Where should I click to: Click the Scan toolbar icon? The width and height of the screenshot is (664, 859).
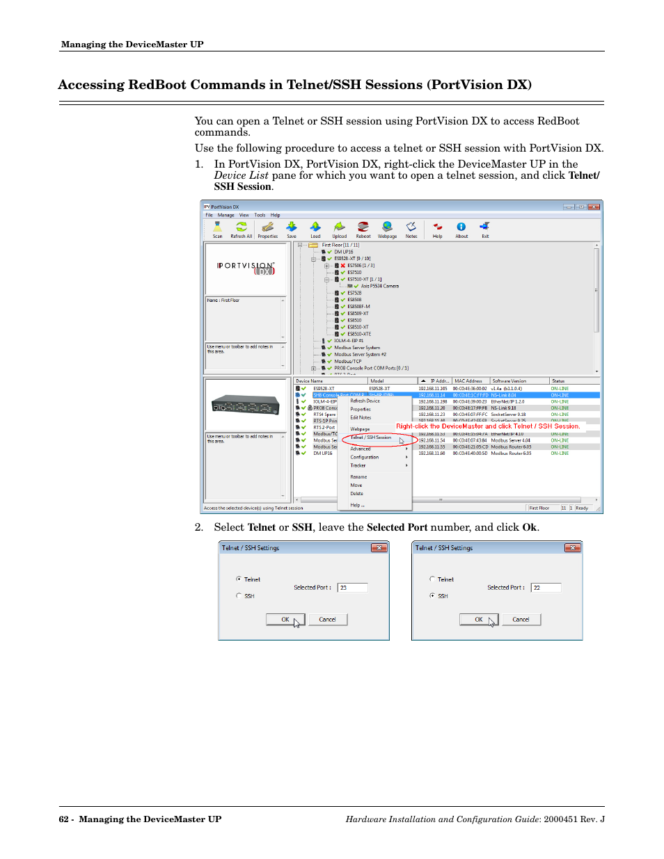217,230
